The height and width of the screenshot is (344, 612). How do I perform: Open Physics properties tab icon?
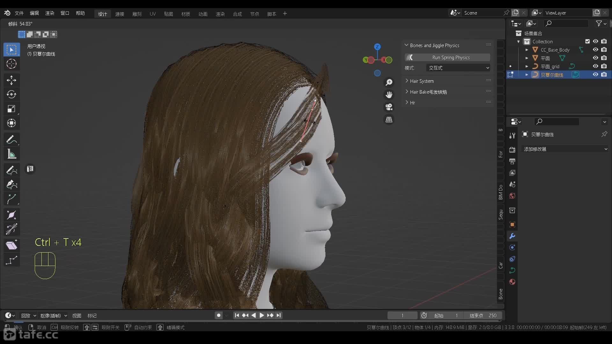512,247
